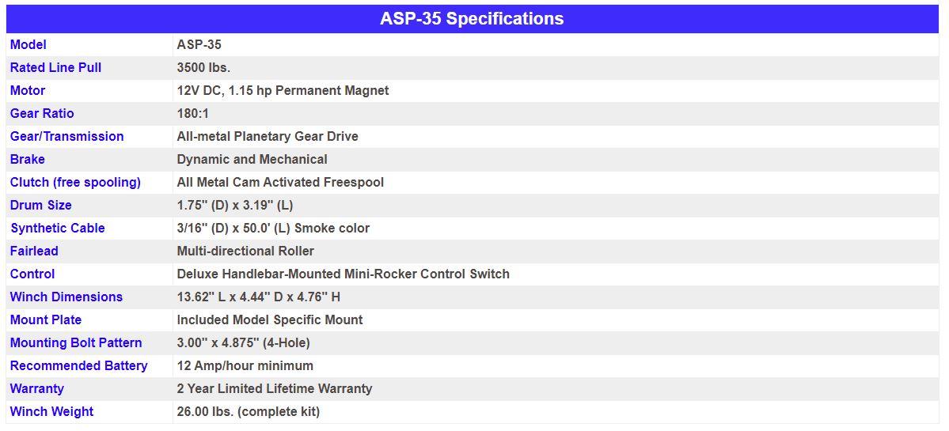The width and height of the screenshot is (949, 431).
Task: Select the 3500 lbs. value cell
Action: [x=203, y=68]
